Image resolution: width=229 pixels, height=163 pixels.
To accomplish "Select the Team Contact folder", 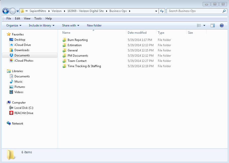I will pyautogui.click(x=77, y=61).
